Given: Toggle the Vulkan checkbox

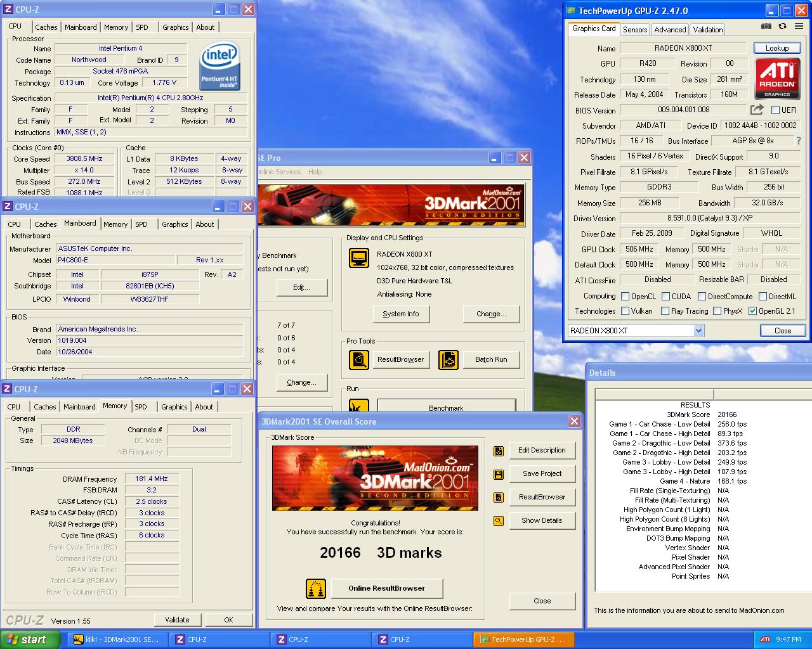Looking at the screenshot, I should (x=625, y=311).
